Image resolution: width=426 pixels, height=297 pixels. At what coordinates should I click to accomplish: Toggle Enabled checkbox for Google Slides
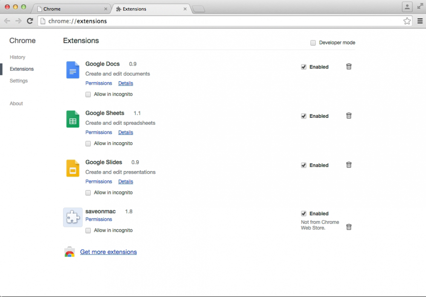tap(304, 165)
